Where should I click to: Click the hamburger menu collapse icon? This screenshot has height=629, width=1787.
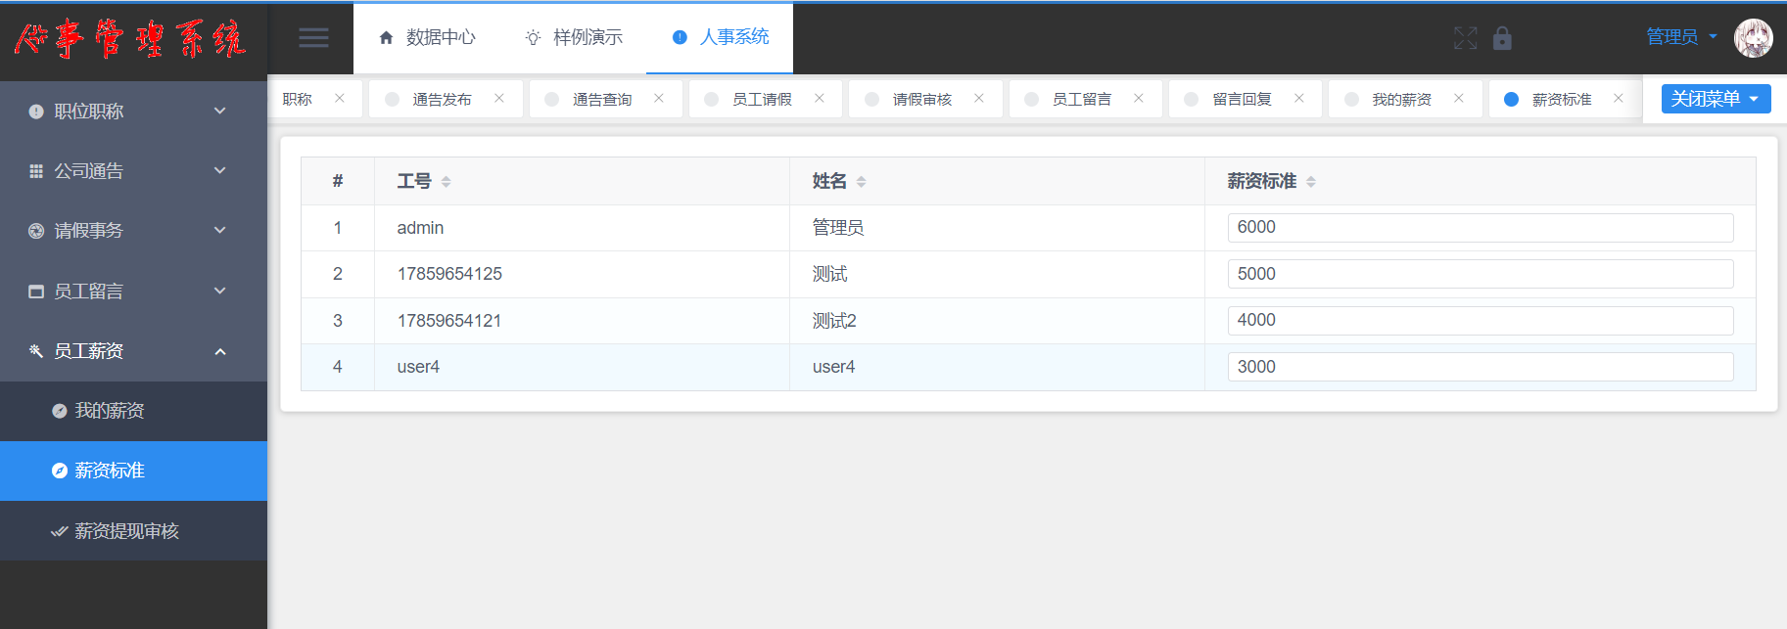pos(313,38)
